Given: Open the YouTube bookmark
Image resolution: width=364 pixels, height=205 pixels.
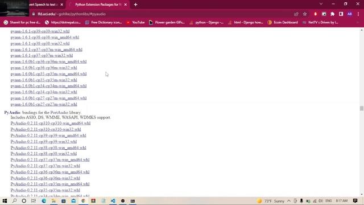Looking at the screenshot, I should (x=135, y=23).
